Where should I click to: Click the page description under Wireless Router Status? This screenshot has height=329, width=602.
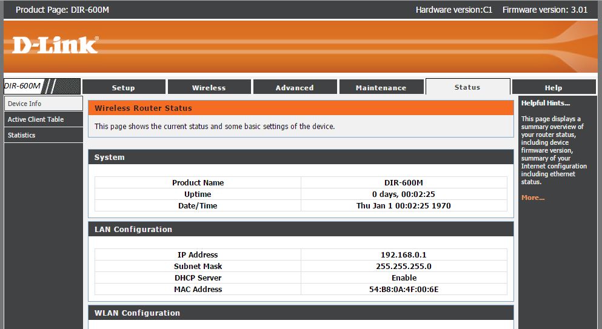point(215,126)
